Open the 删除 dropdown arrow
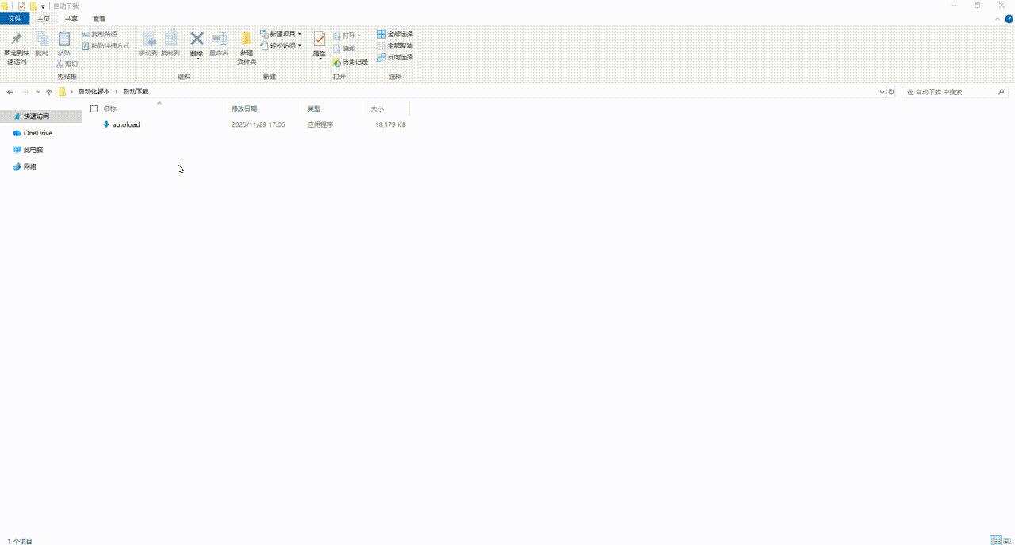 pyautogui.click(x=197, y=59)
